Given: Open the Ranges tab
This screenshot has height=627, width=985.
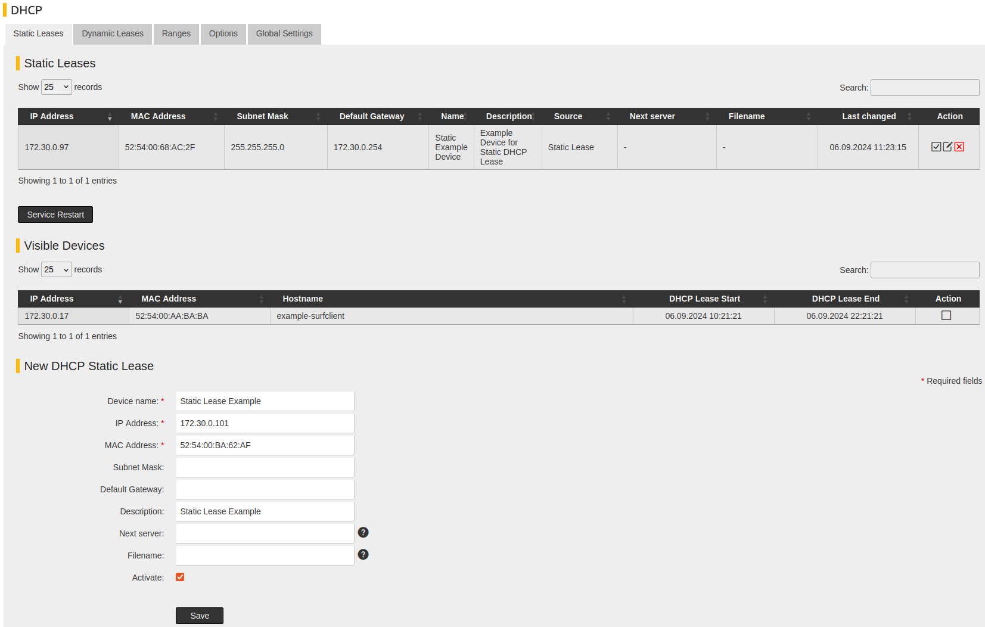Looking at the screenshot, I should [x=176, y=33].
